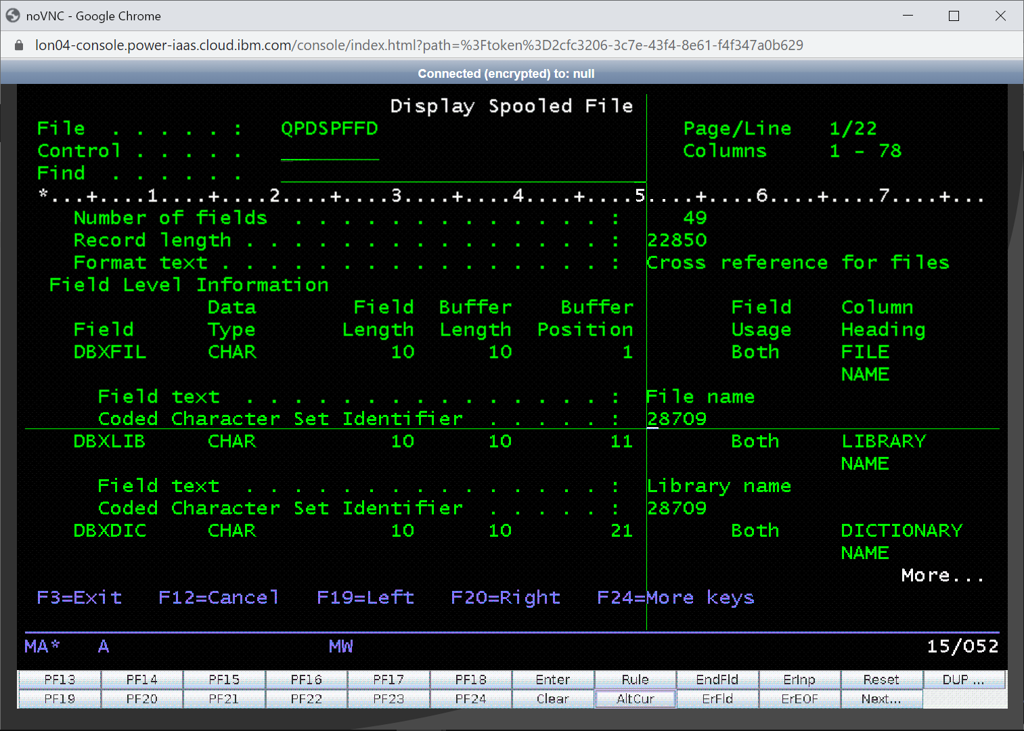Click the Clear key button
Image resolution: width=1024 pixels, height=731 pixels.
[x=553, y=699]
